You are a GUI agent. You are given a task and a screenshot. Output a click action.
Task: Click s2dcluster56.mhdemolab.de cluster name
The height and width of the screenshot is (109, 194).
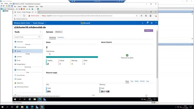click(30, 27)
